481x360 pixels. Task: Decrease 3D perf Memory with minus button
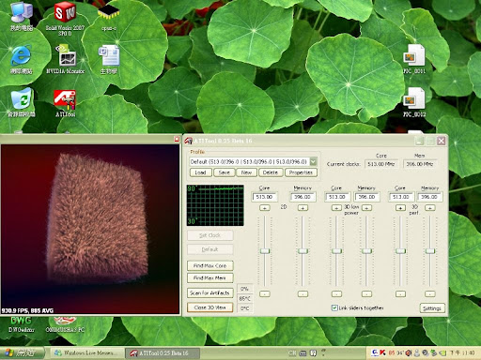(x=430, y=293)
